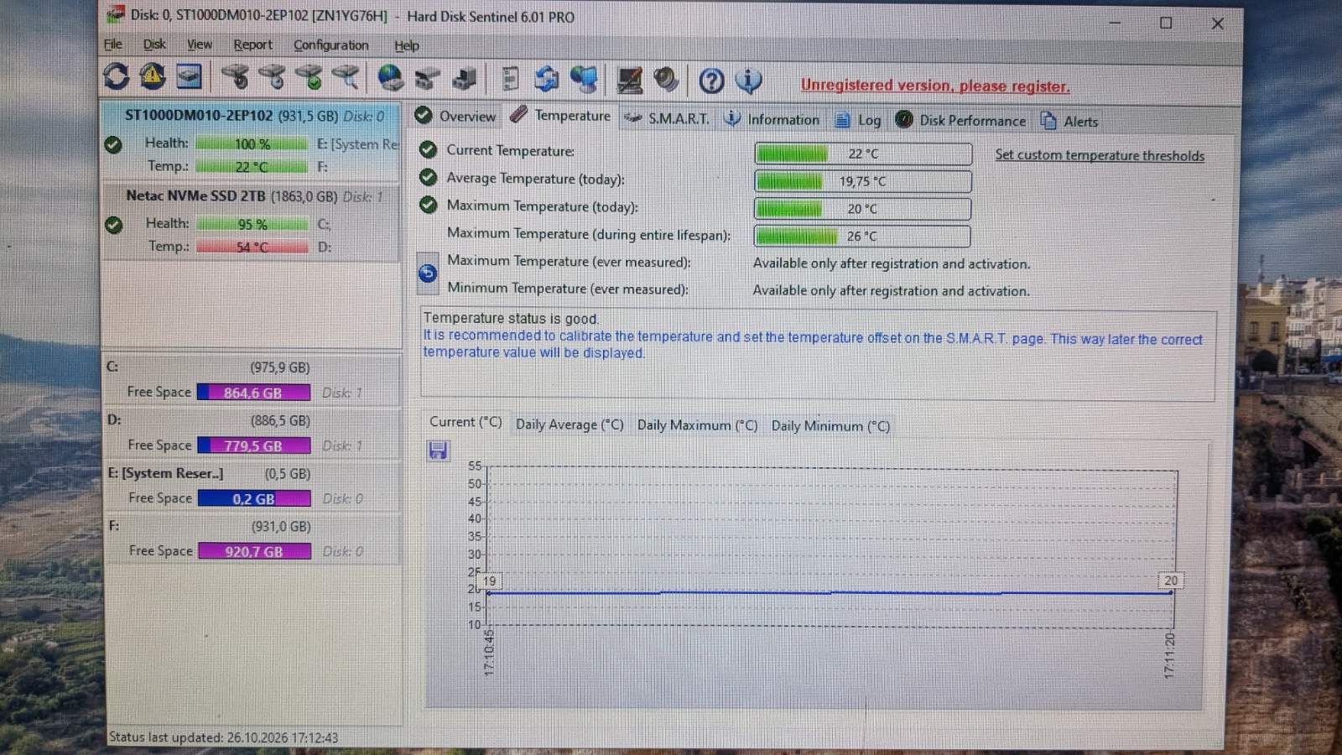Open the File menu
Image resolution: width=1342 pixels, height=755 pixels.
tap(112, 44)
